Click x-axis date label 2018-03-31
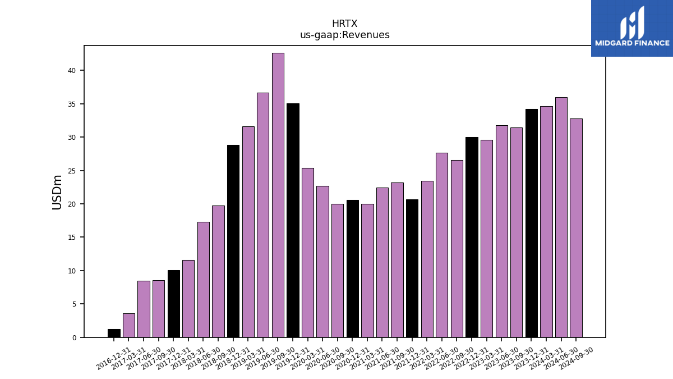 188,358
